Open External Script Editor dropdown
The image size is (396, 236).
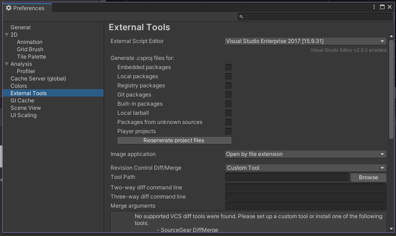pyautogui.click(x=306, y=41)
